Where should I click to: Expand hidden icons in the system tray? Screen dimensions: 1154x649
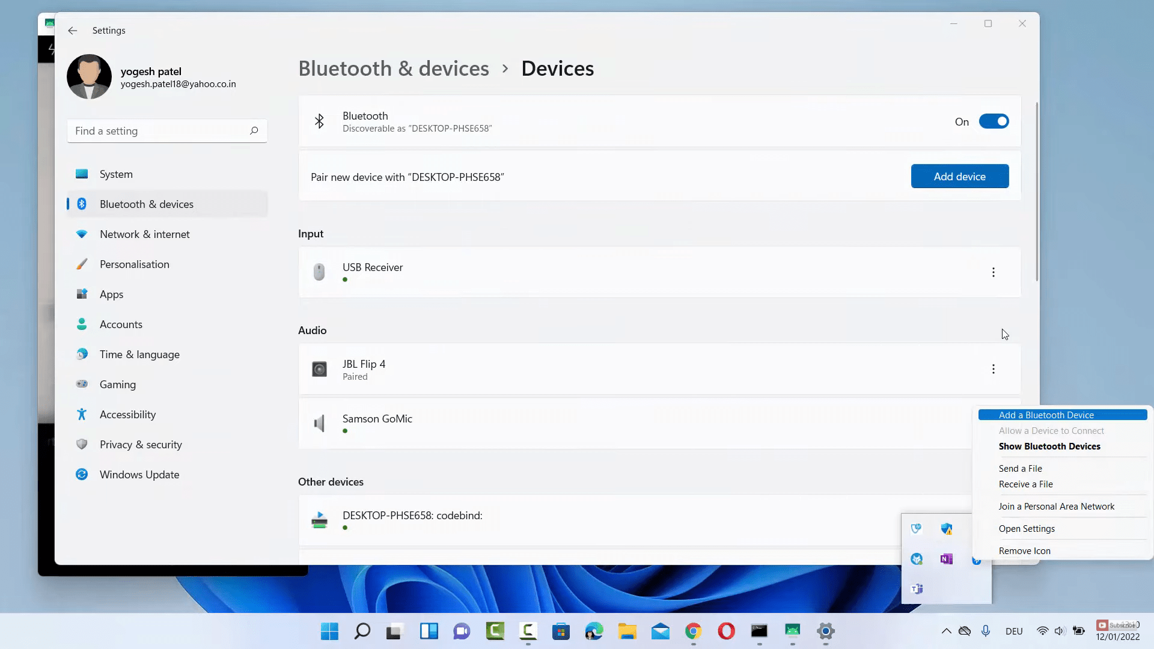945,631
